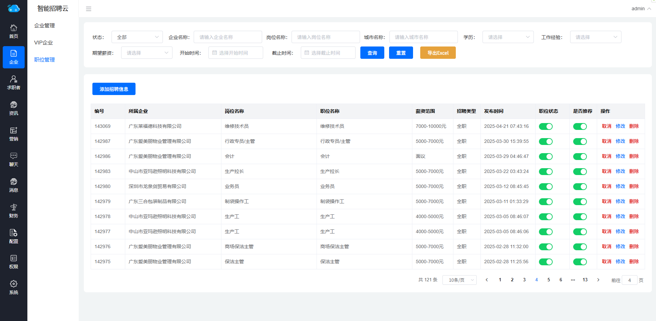Toggle 职位状态 switch for job 143069

pyautogui.click(x=546, y=126)
